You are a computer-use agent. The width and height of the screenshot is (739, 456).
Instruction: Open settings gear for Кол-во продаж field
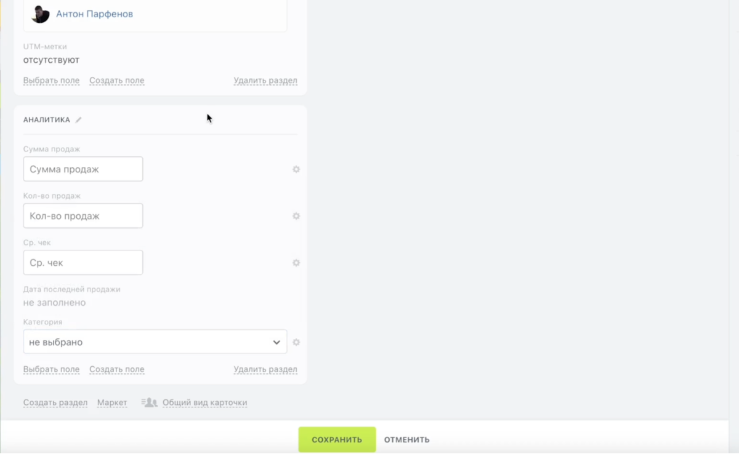coord(296,216)
